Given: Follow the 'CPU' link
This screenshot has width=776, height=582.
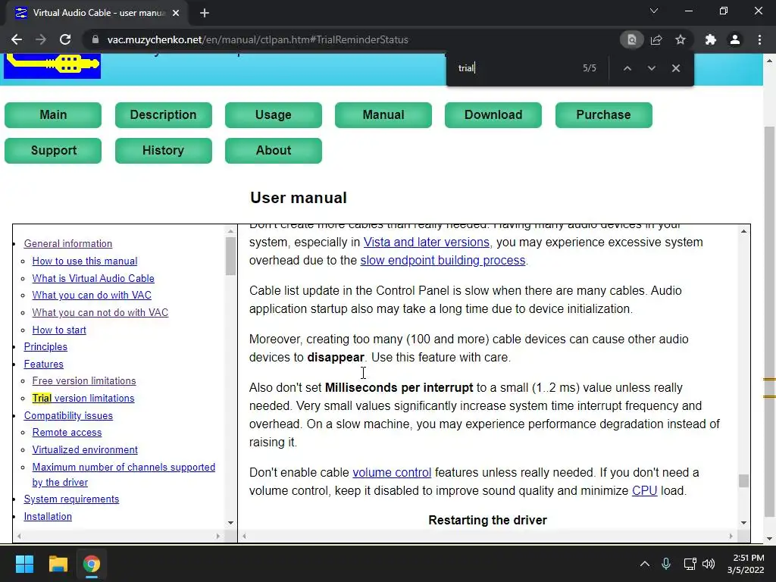Looking at the screenshot, I should (644, 491).
